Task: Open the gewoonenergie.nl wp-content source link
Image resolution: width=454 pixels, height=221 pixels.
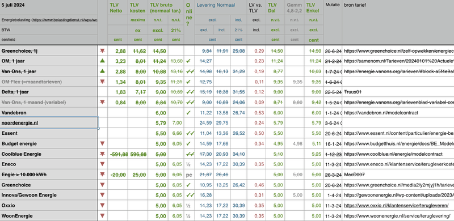Action: (399, 195)
